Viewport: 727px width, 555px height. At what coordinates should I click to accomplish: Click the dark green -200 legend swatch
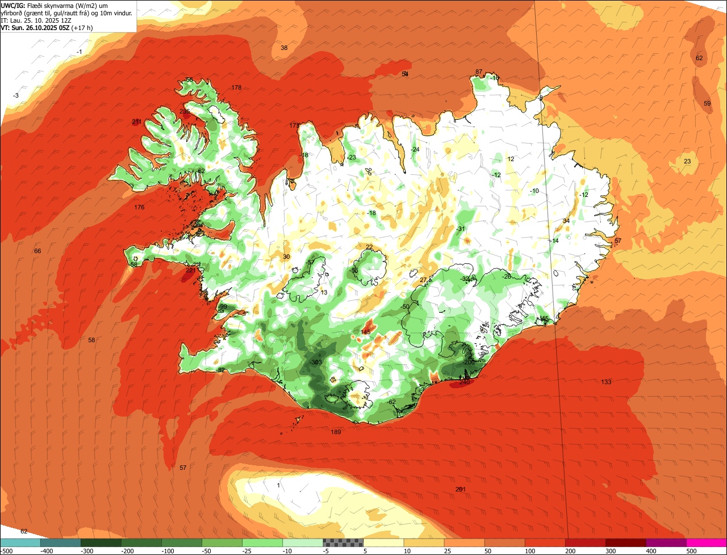pyautogui.click(x=141, y=543)
